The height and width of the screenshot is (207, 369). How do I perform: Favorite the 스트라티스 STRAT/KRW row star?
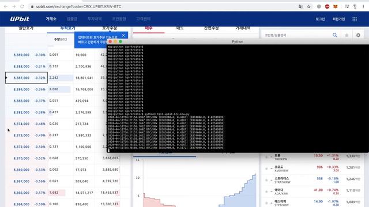[x=266, y=180]
